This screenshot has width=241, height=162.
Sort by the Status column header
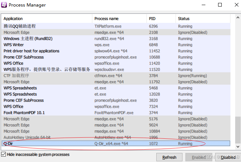click(203, 19)
